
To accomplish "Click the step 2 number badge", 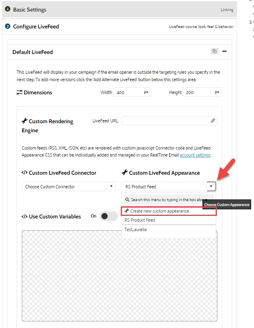I will 7,26.
